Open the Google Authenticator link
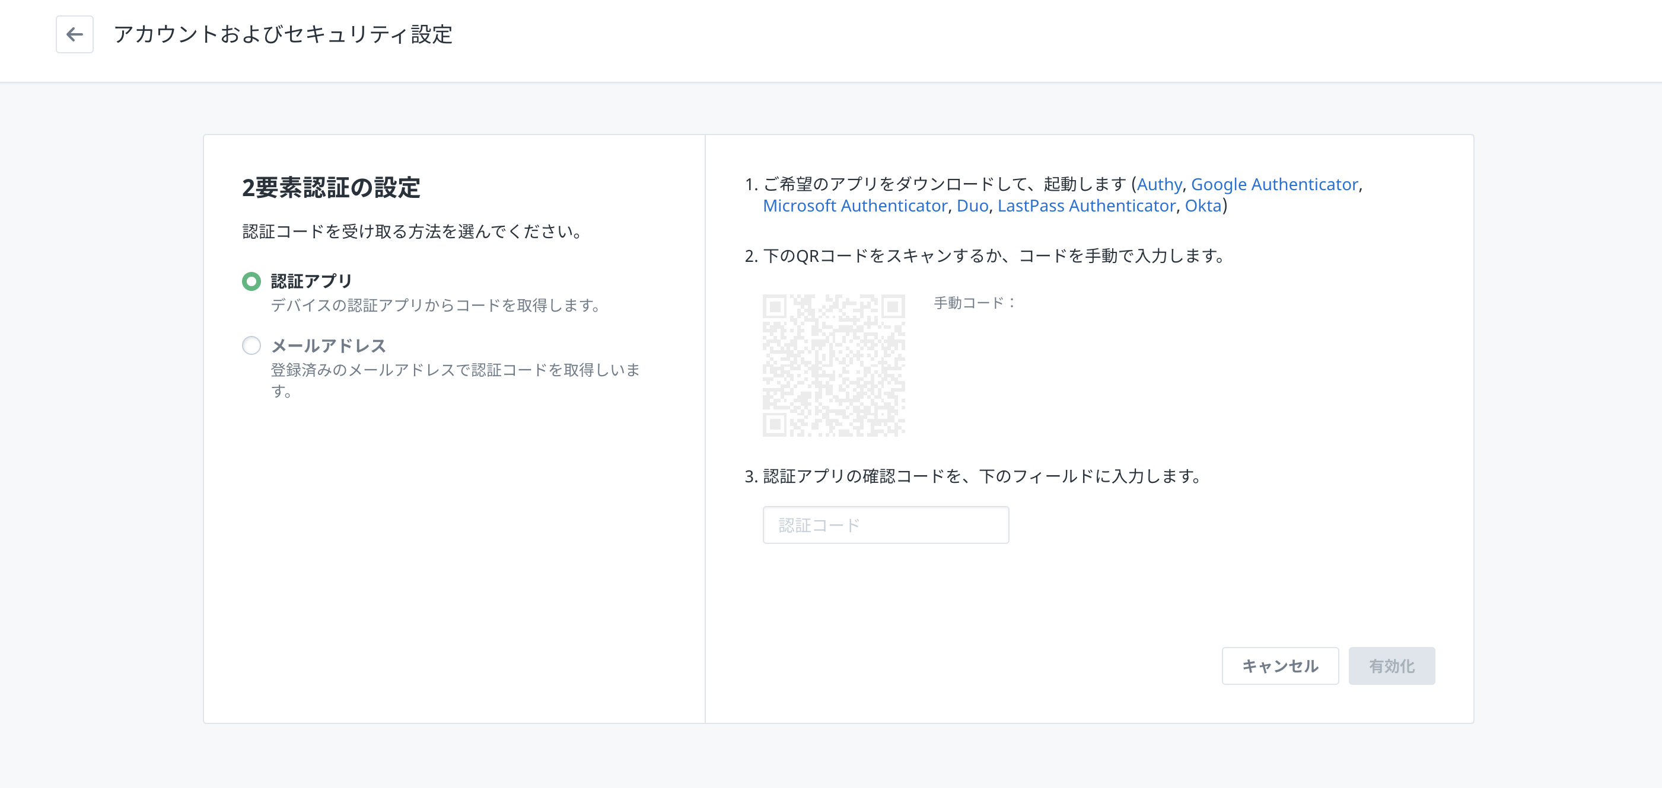 tap(1273, 184)
